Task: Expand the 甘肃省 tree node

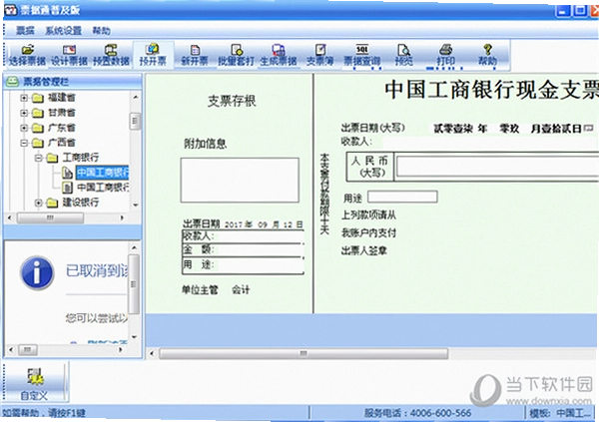Action: tap(24, 113)
